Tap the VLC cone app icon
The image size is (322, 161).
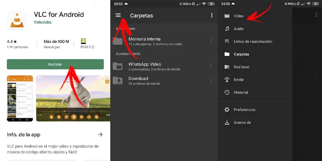(17, 20)
